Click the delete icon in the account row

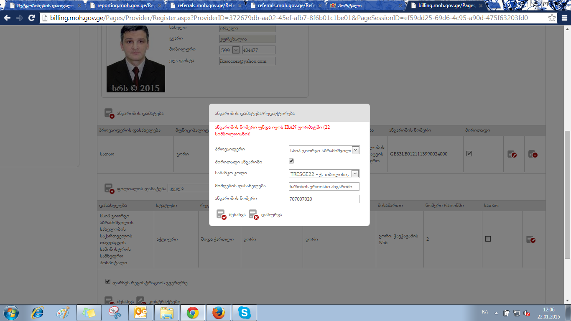533,154
